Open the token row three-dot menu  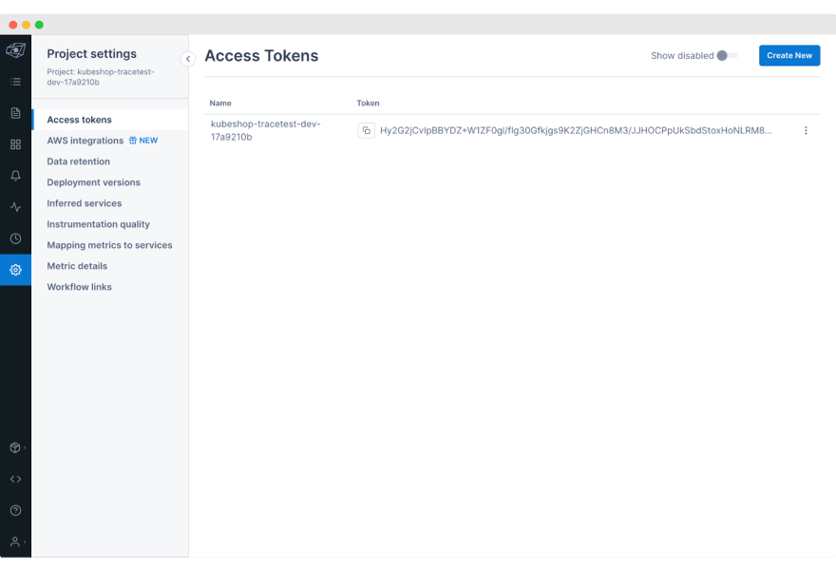pyautogui.click(x=806, y=130)
